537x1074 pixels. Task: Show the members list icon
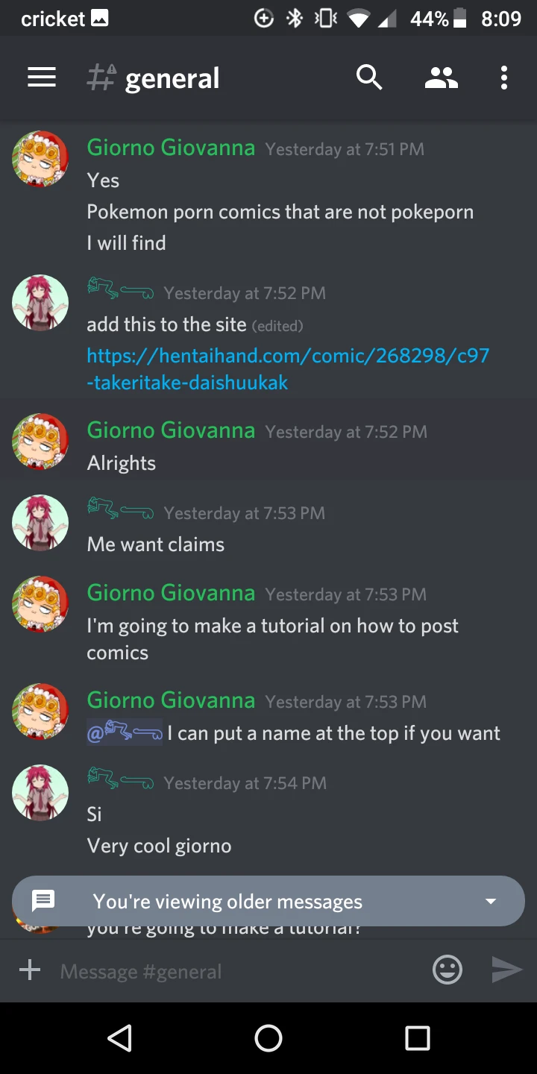441,78
